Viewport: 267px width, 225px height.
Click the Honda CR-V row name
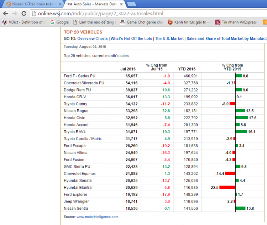point(75,97)
